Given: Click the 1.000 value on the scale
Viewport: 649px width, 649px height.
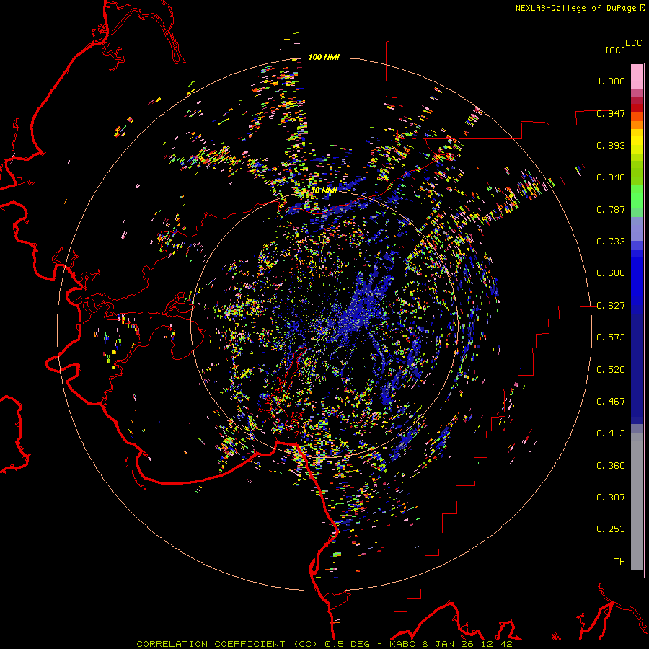Looking at the screenshot, I should [611, 81].
